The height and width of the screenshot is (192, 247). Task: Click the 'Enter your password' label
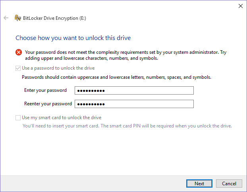(45, 91)
